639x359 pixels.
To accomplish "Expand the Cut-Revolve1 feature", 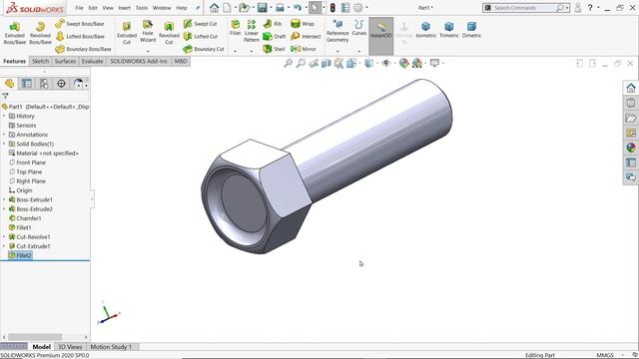I will click(4, 237).
